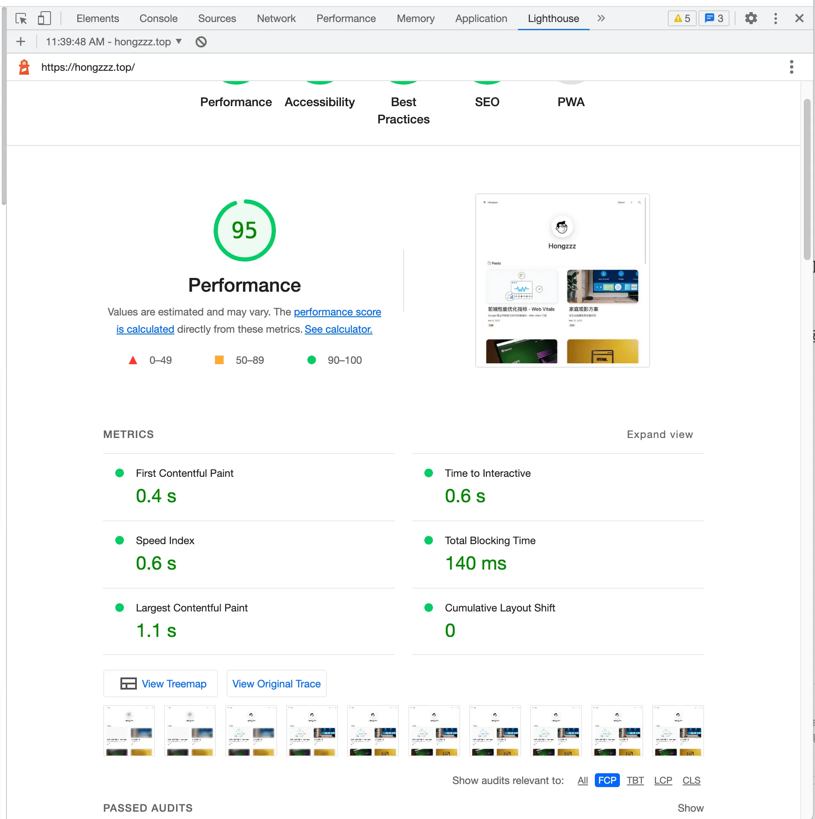Open the Lighthouse report tools menu

[791, 67]
